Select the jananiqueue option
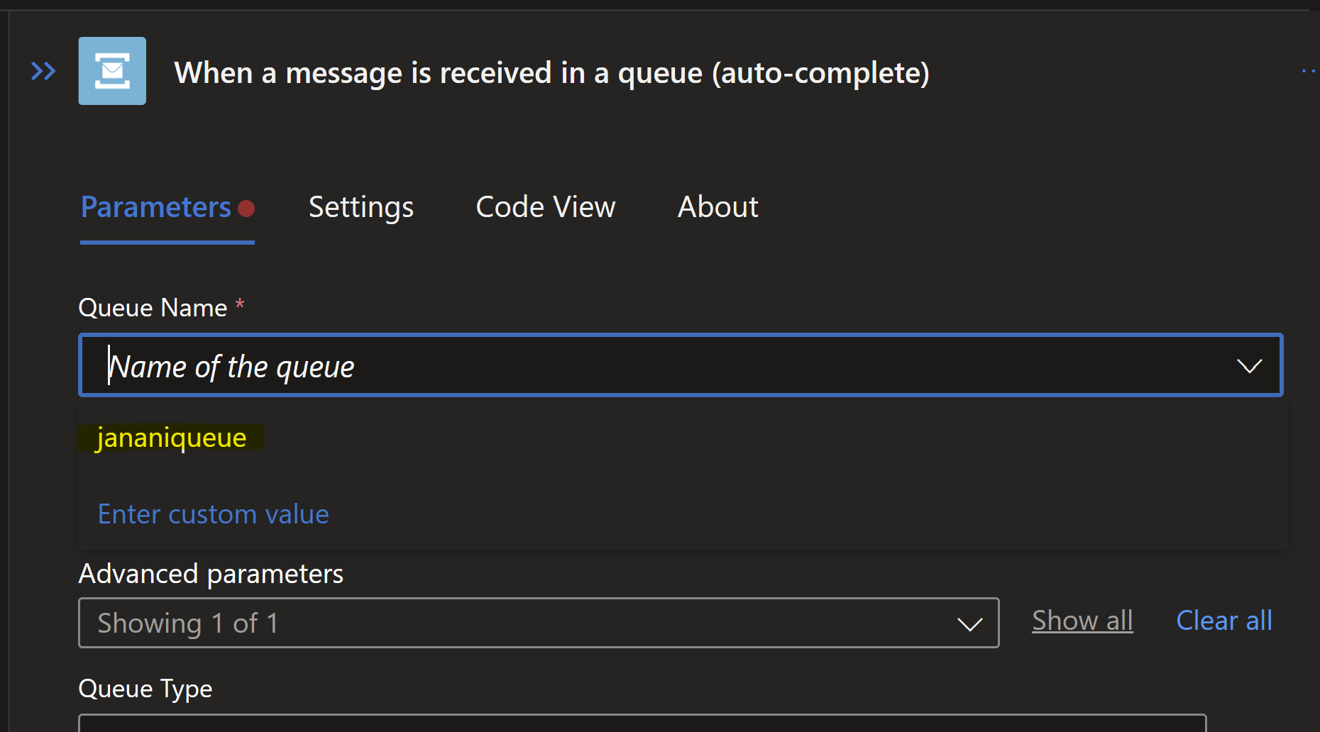This screenshot has width=1320, height=732. [171, 438]
